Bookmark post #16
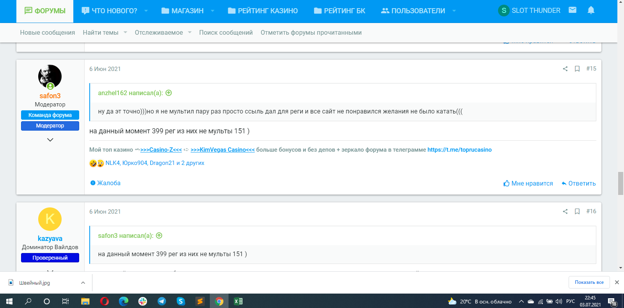The height and width of the screenshot is (308, 624). (577, 211)
